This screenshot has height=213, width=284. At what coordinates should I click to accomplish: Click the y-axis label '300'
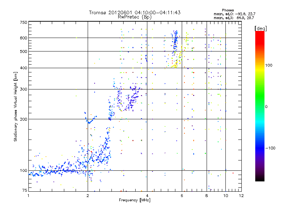click(23, 89)
